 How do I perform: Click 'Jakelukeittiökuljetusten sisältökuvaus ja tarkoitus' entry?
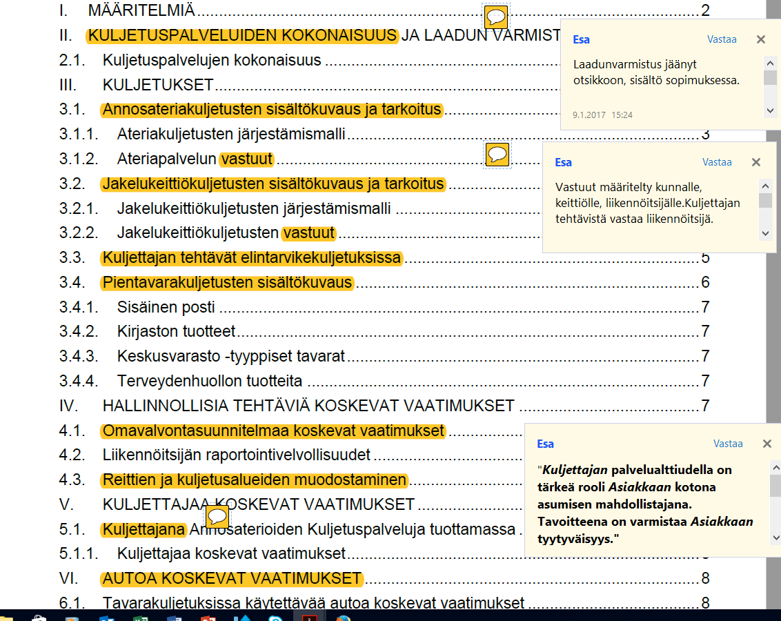[x=273, y=184]
